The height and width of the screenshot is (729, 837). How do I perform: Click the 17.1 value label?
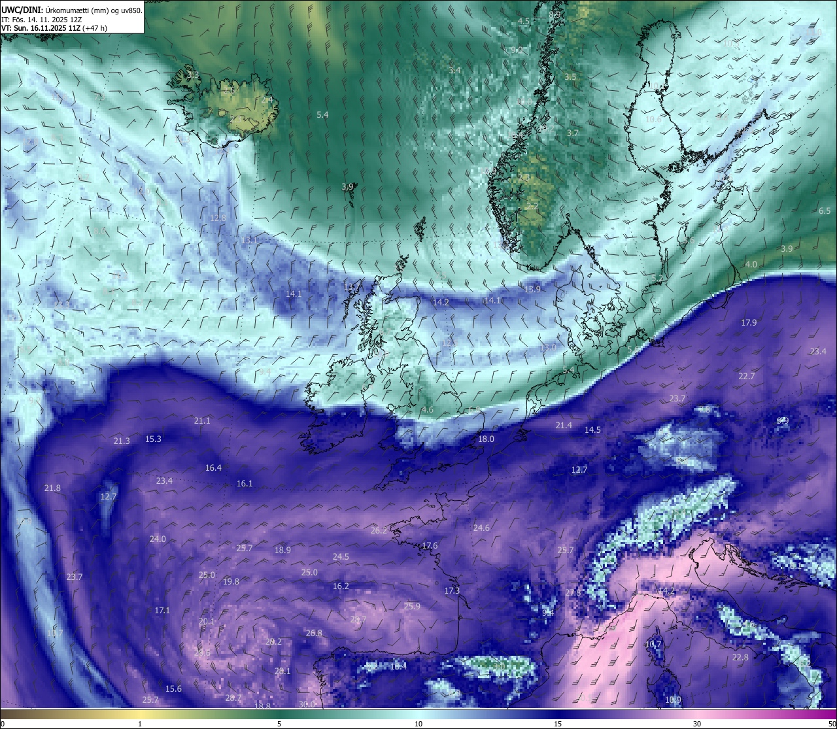click(x=162, y=610)
